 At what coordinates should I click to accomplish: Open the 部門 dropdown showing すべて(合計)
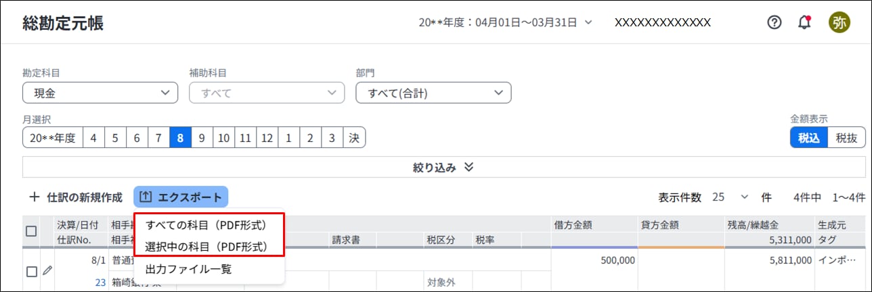coord(433,93)
